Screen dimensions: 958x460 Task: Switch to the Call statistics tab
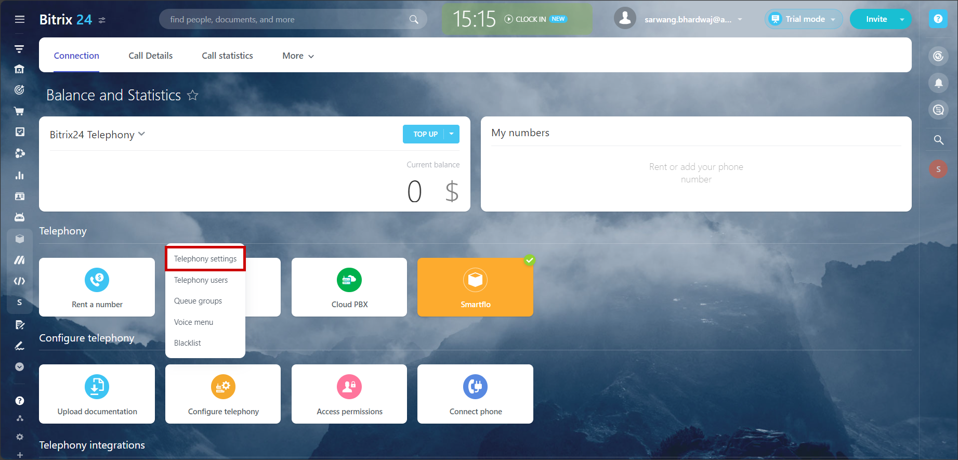[x=227, y=56]
